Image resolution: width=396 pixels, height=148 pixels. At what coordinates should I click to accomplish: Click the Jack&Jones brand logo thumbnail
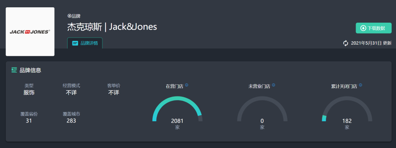pos(30,32)
